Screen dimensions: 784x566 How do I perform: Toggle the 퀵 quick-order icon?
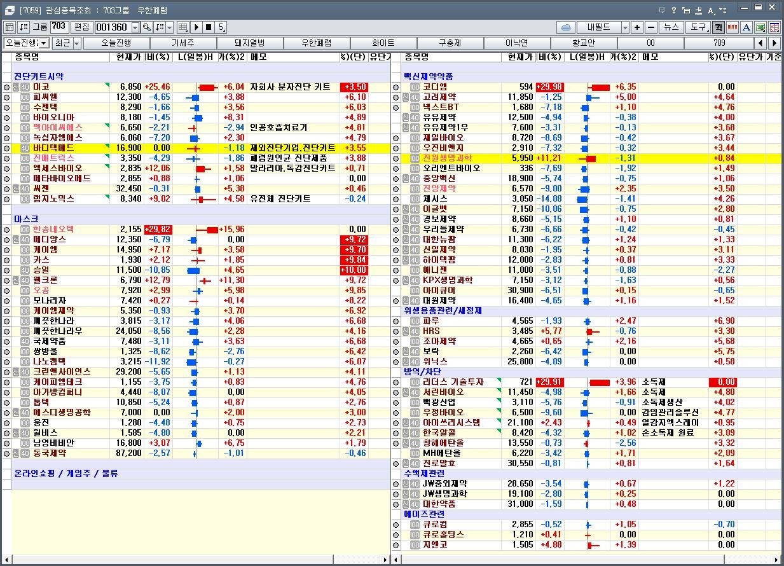[x=719, y=27]
